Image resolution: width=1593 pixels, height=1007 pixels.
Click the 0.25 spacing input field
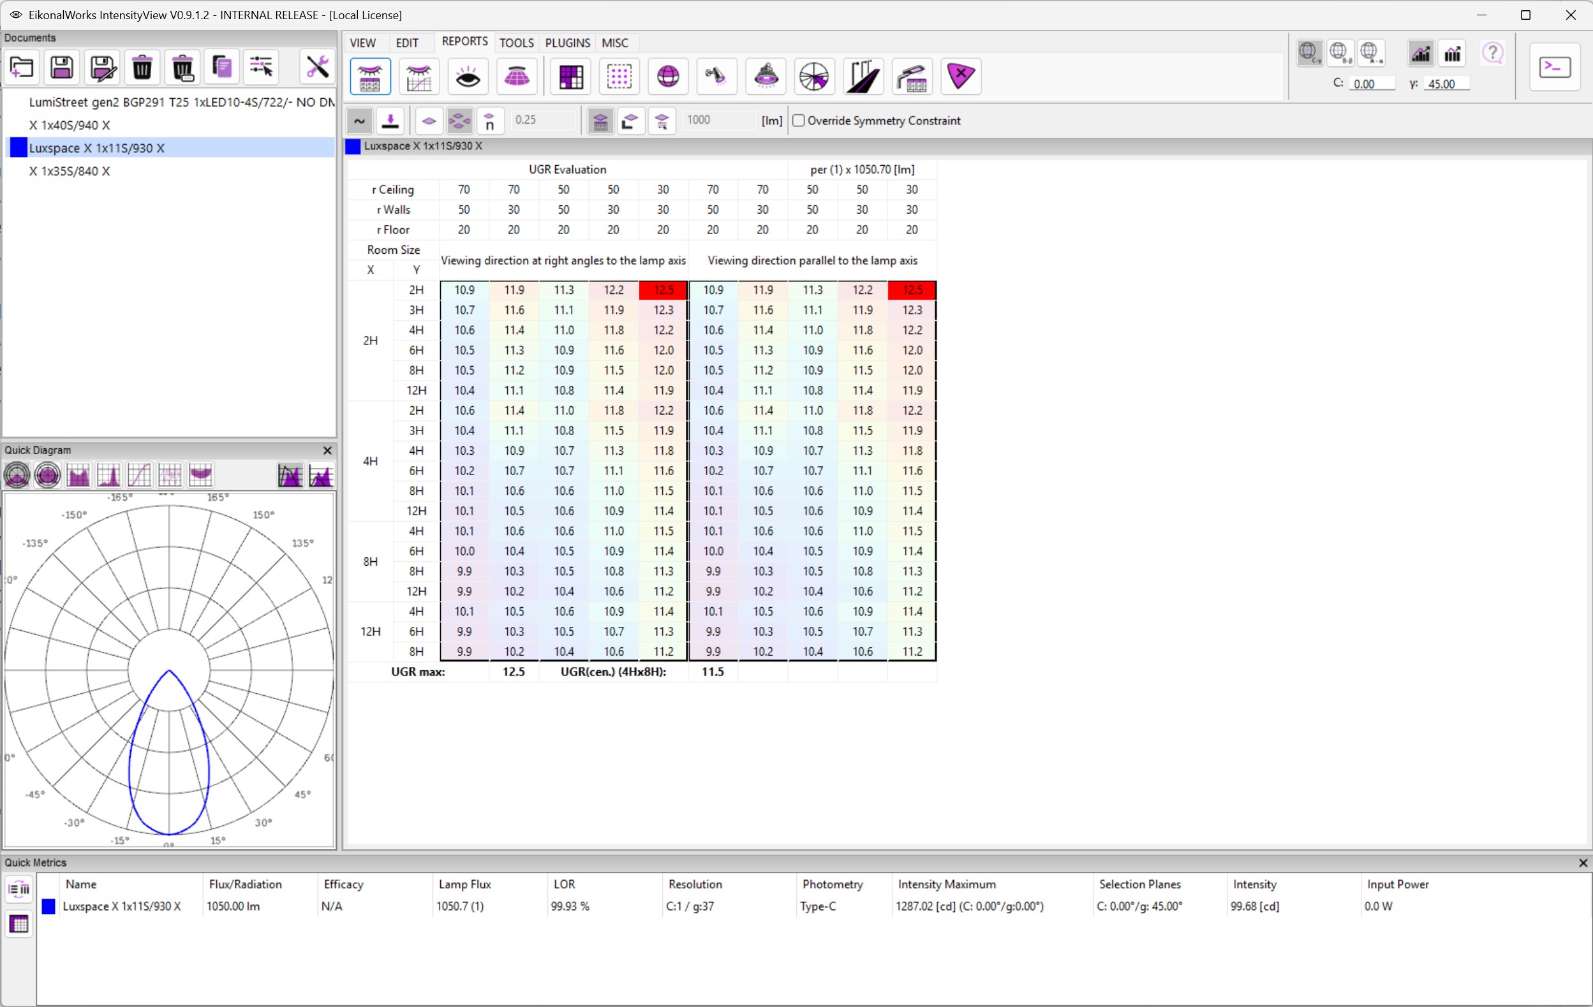[544, 121]
